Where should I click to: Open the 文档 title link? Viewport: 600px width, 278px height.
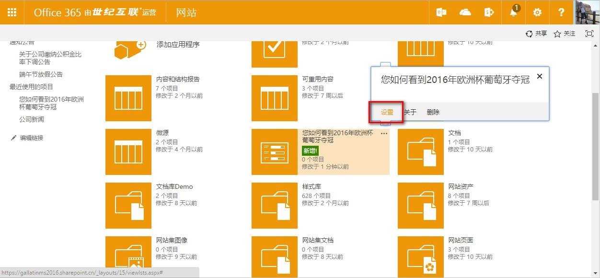pyautogui.click(x=454, y=133)
